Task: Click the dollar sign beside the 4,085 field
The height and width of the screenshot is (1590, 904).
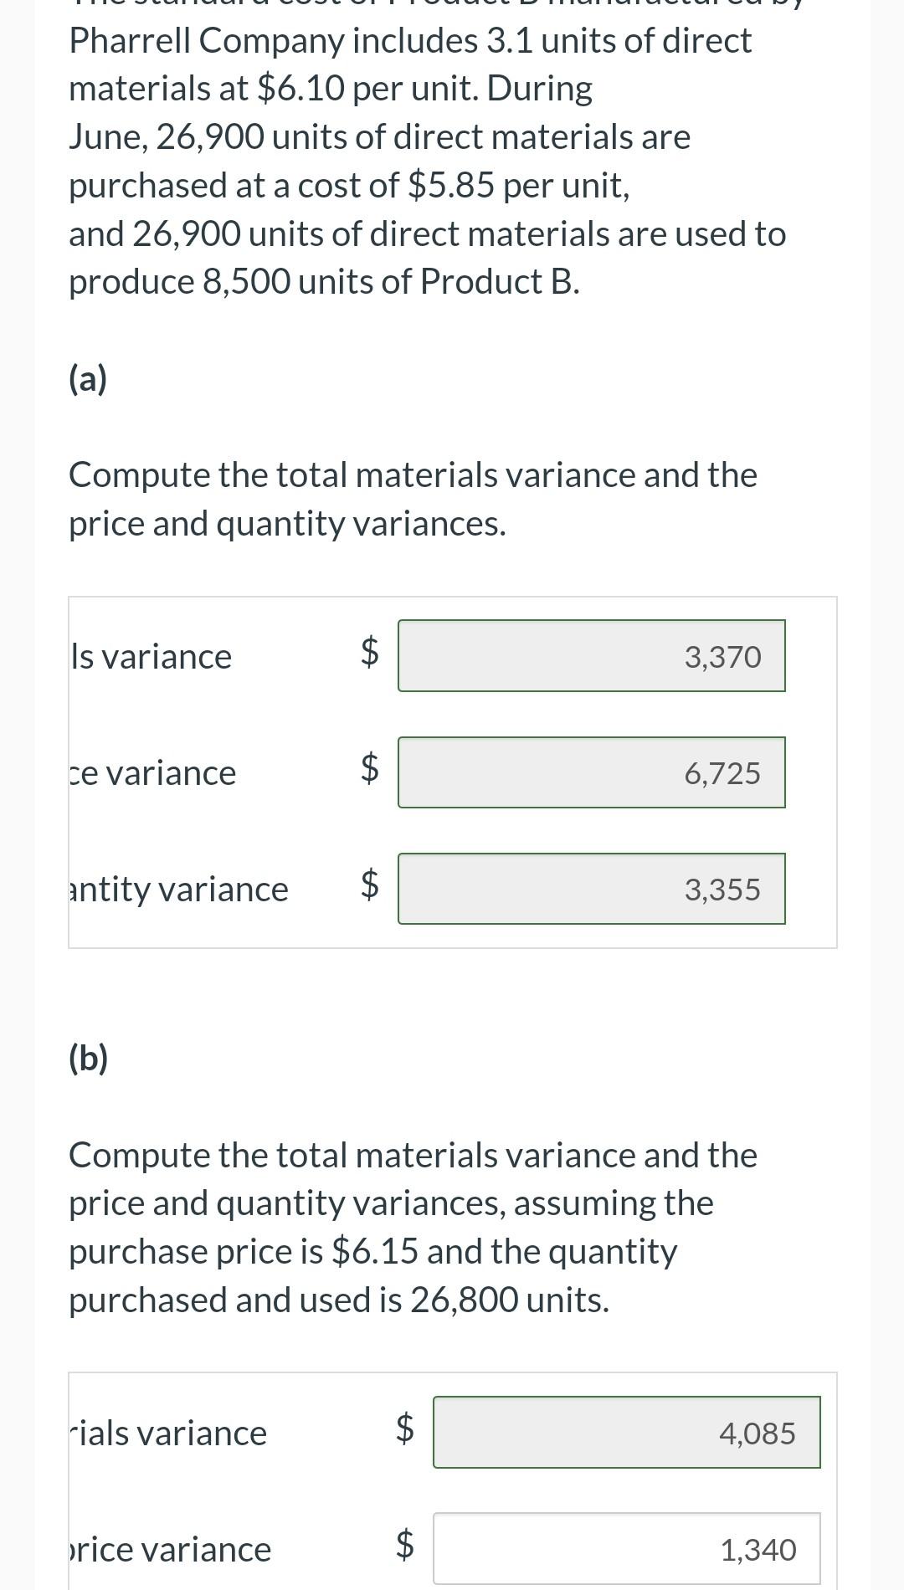Action: pyautogui.click(x=404, y=1428)
